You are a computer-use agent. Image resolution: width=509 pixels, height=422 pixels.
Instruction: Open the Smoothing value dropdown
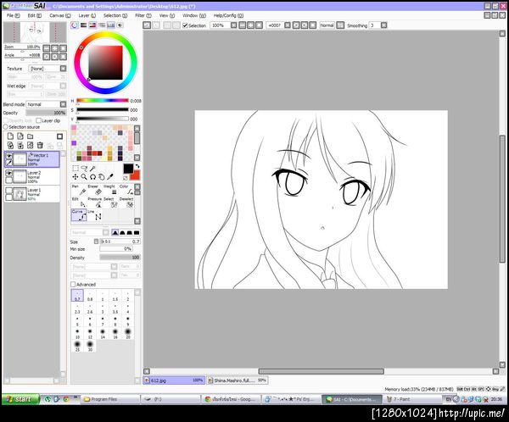coord(383,25)
